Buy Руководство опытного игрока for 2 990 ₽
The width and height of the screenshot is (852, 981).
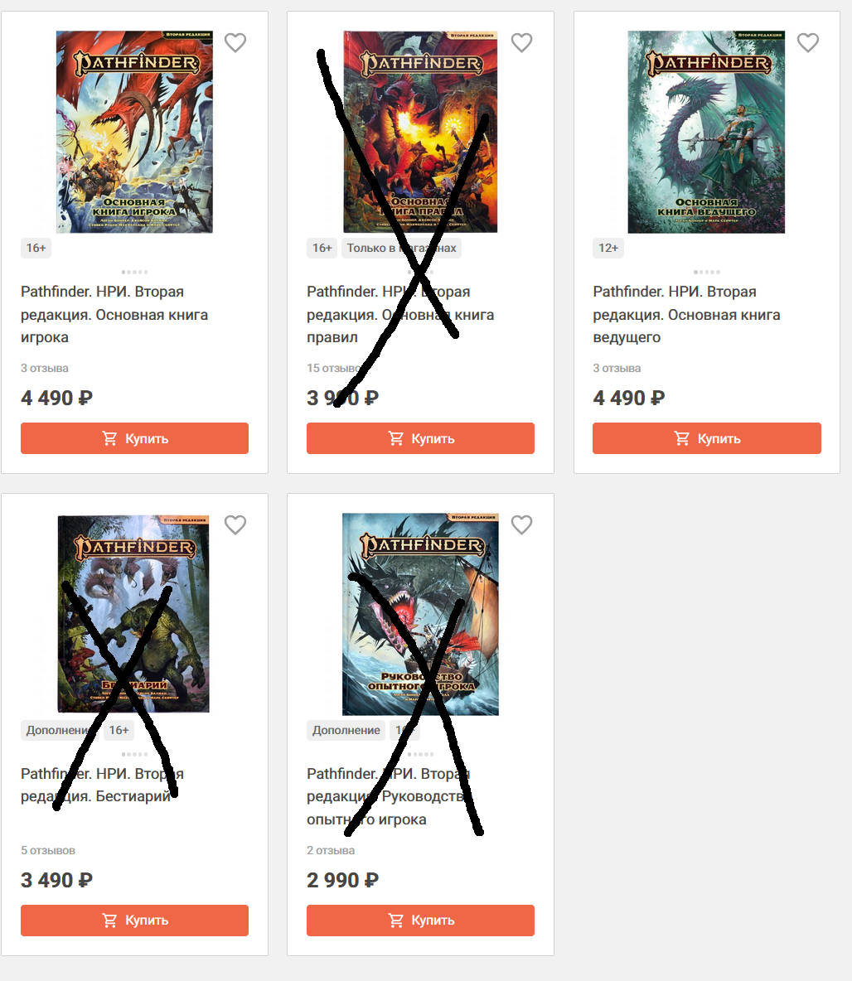click(x=421, y=921)
